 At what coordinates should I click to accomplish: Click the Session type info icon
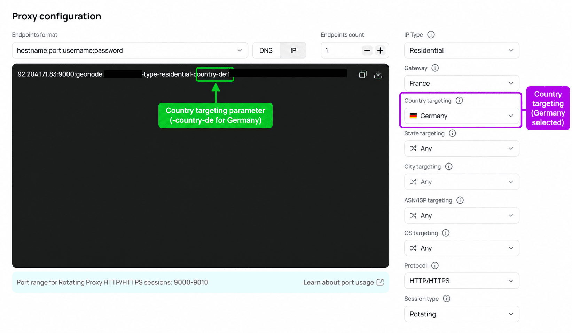[446, 299]
